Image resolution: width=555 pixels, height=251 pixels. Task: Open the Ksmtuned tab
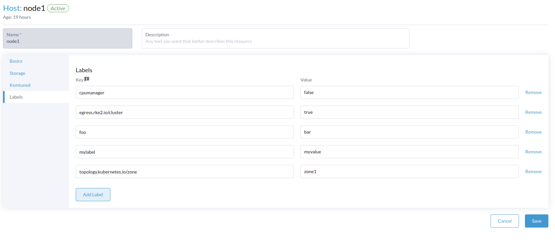click(x=20, y=85)
